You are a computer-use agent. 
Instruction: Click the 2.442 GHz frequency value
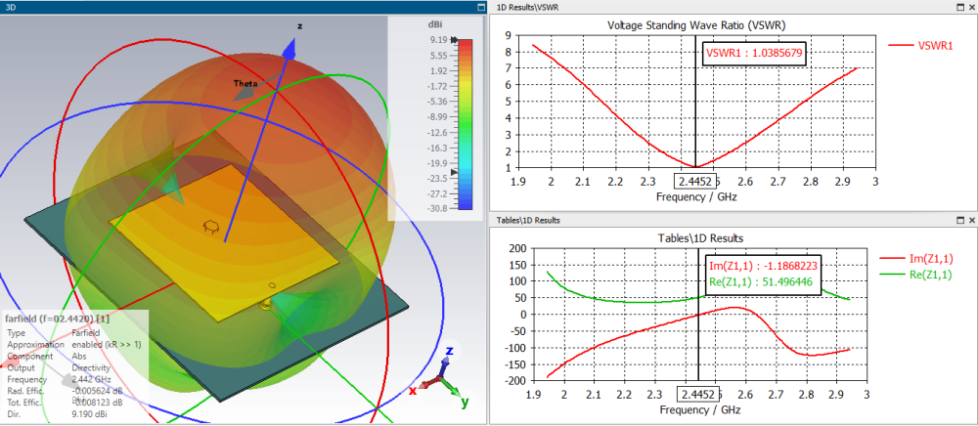(92, 379)
